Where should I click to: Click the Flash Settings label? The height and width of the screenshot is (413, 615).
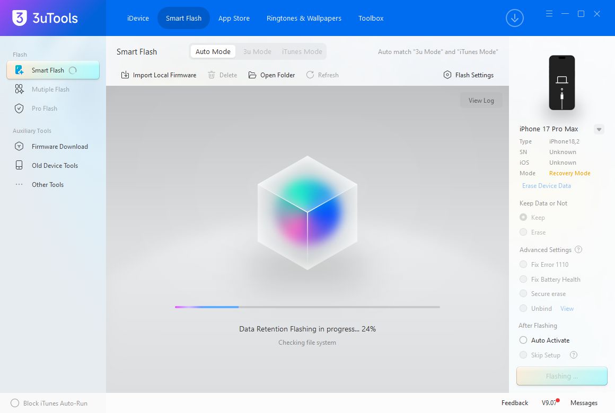(474, 75)
